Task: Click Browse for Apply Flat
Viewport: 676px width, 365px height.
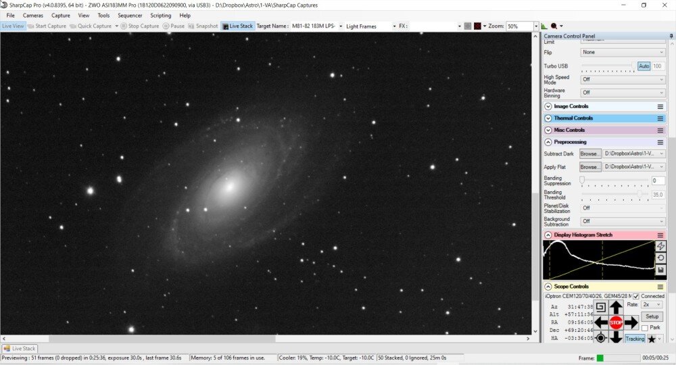Action: [x=590, y=167]
